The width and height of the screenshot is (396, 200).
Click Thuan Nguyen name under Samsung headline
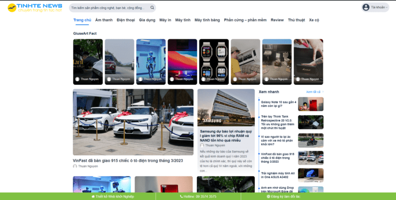(x=215, y=145)
